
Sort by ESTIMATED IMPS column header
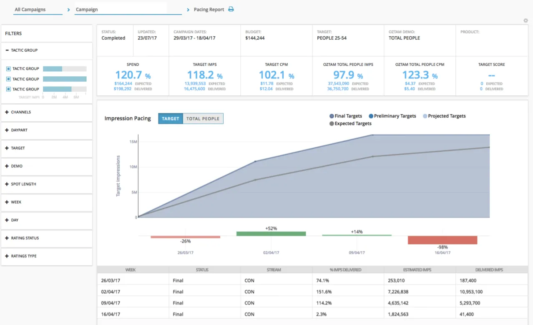click(x=417, y=270)
